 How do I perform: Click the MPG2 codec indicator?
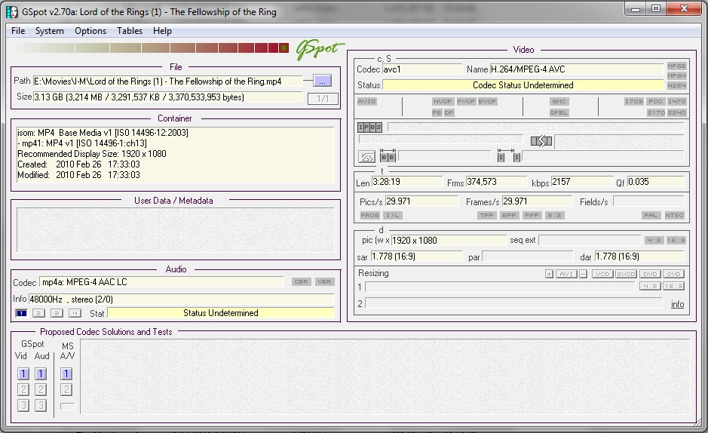(x=676, y=66)
